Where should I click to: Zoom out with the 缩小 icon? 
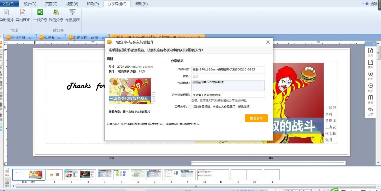click(370, 86)
